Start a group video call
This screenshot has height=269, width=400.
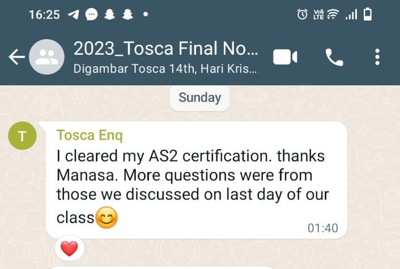coord(285,57)
